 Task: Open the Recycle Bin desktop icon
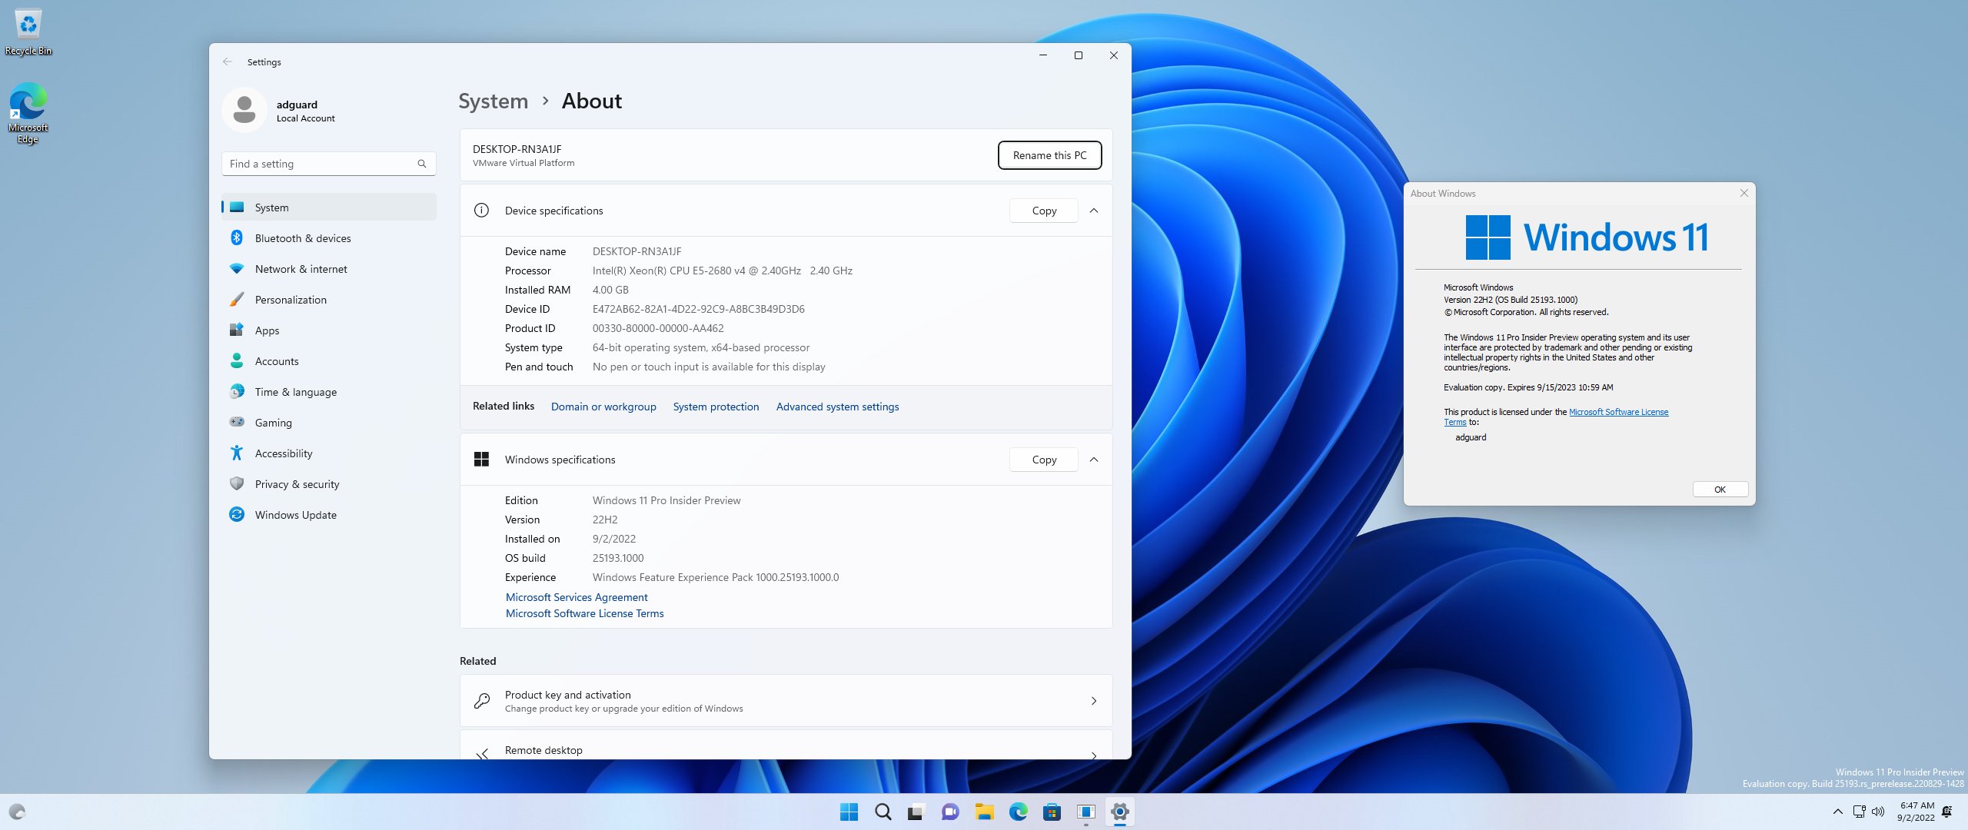(x=28, y=25)
